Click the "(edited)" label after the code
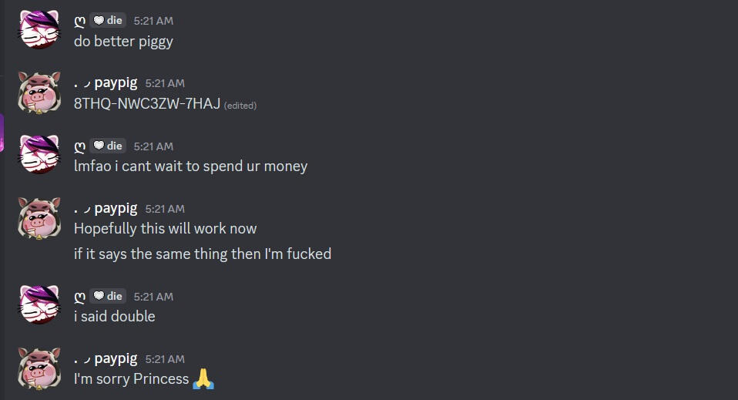738x400 pixels. (240, 106)
